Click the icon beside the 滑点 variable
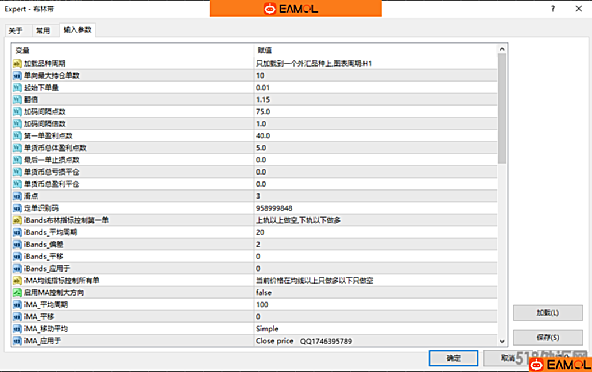The width and height of the screenshot is (592, 372). tap(17, 196)
